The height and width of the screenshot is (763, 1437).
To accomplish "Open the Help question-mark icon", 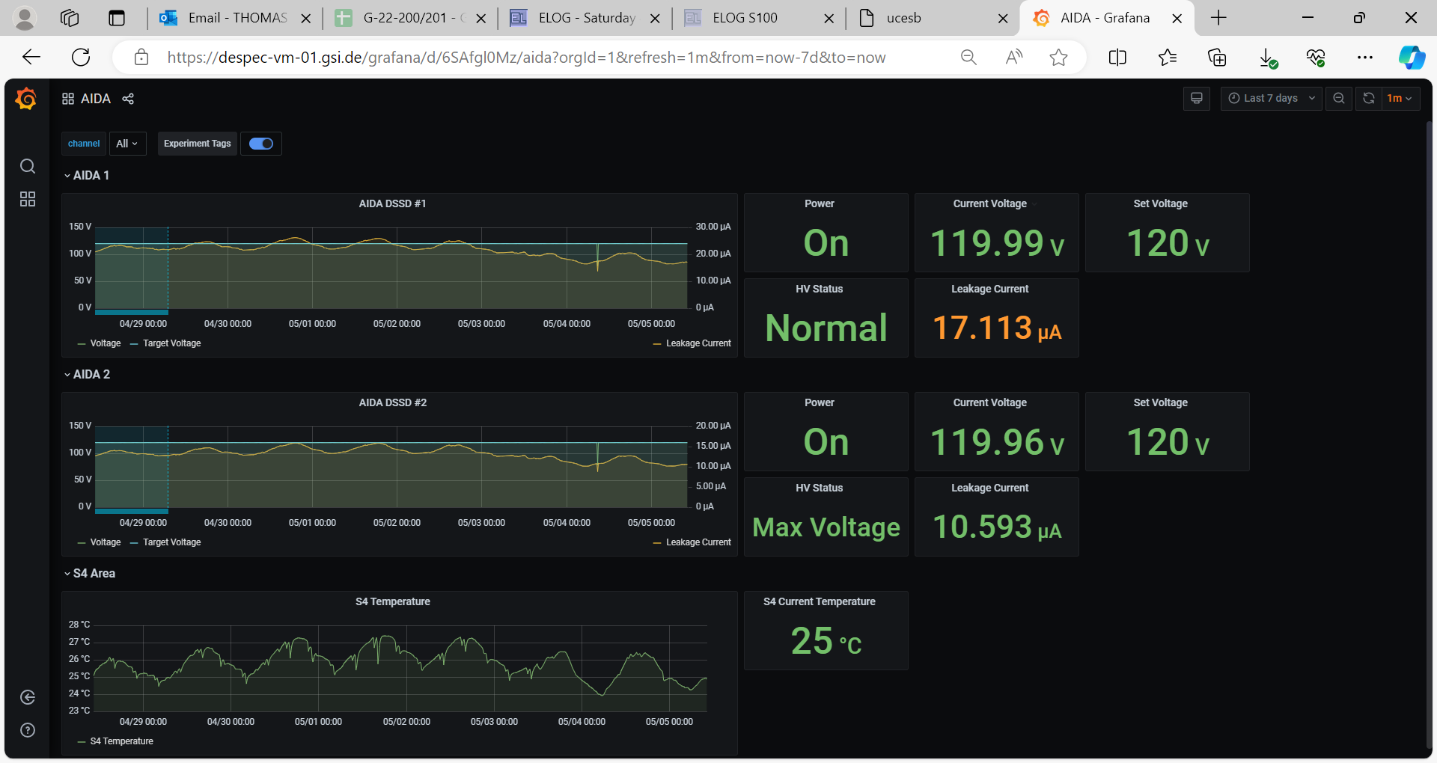I will [28, 730].
